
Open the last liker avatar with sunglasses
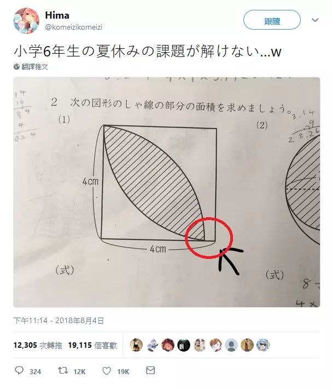click(x=263, y=345)
